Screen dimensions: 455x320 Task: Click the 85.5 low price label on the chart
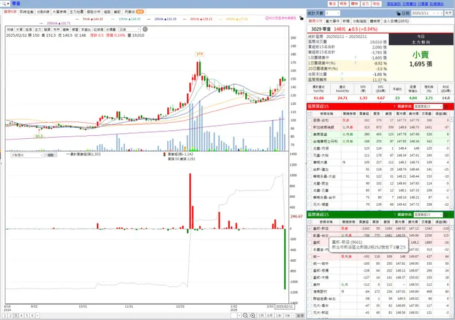[39, 136]
